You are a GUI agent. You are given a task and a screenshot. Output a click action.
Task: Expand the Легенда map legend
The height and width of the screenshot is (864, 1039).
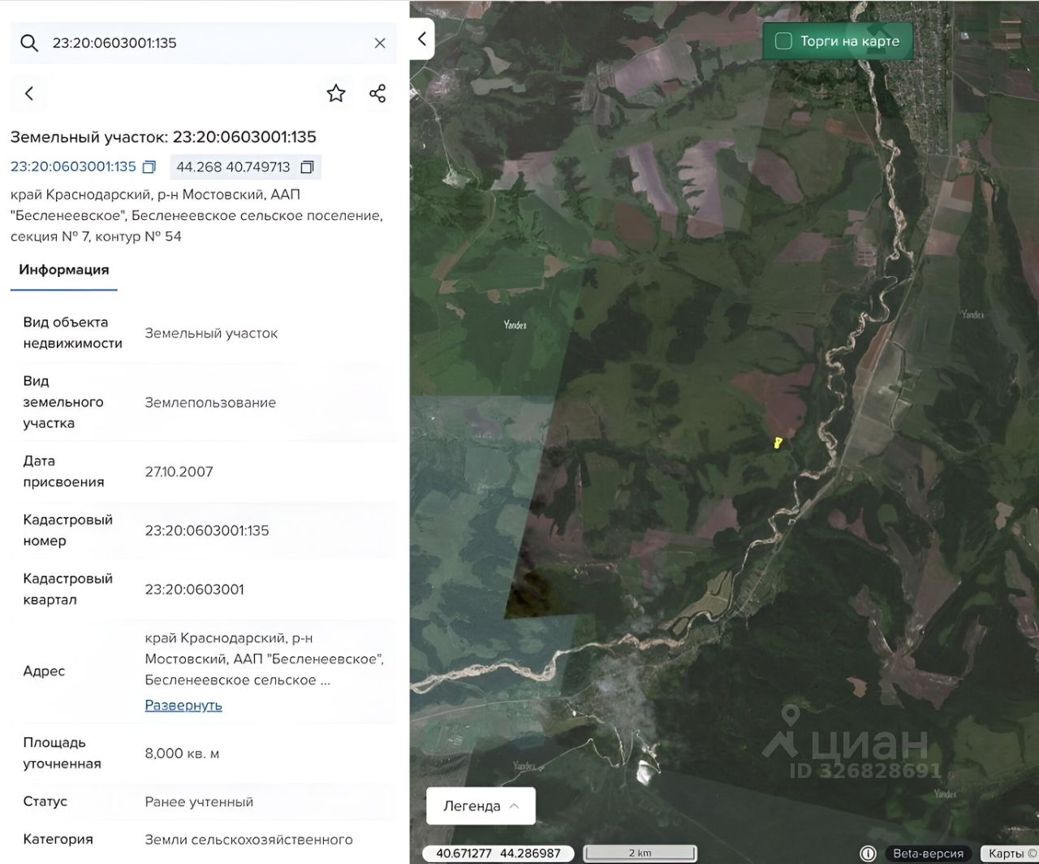point(481,806)
